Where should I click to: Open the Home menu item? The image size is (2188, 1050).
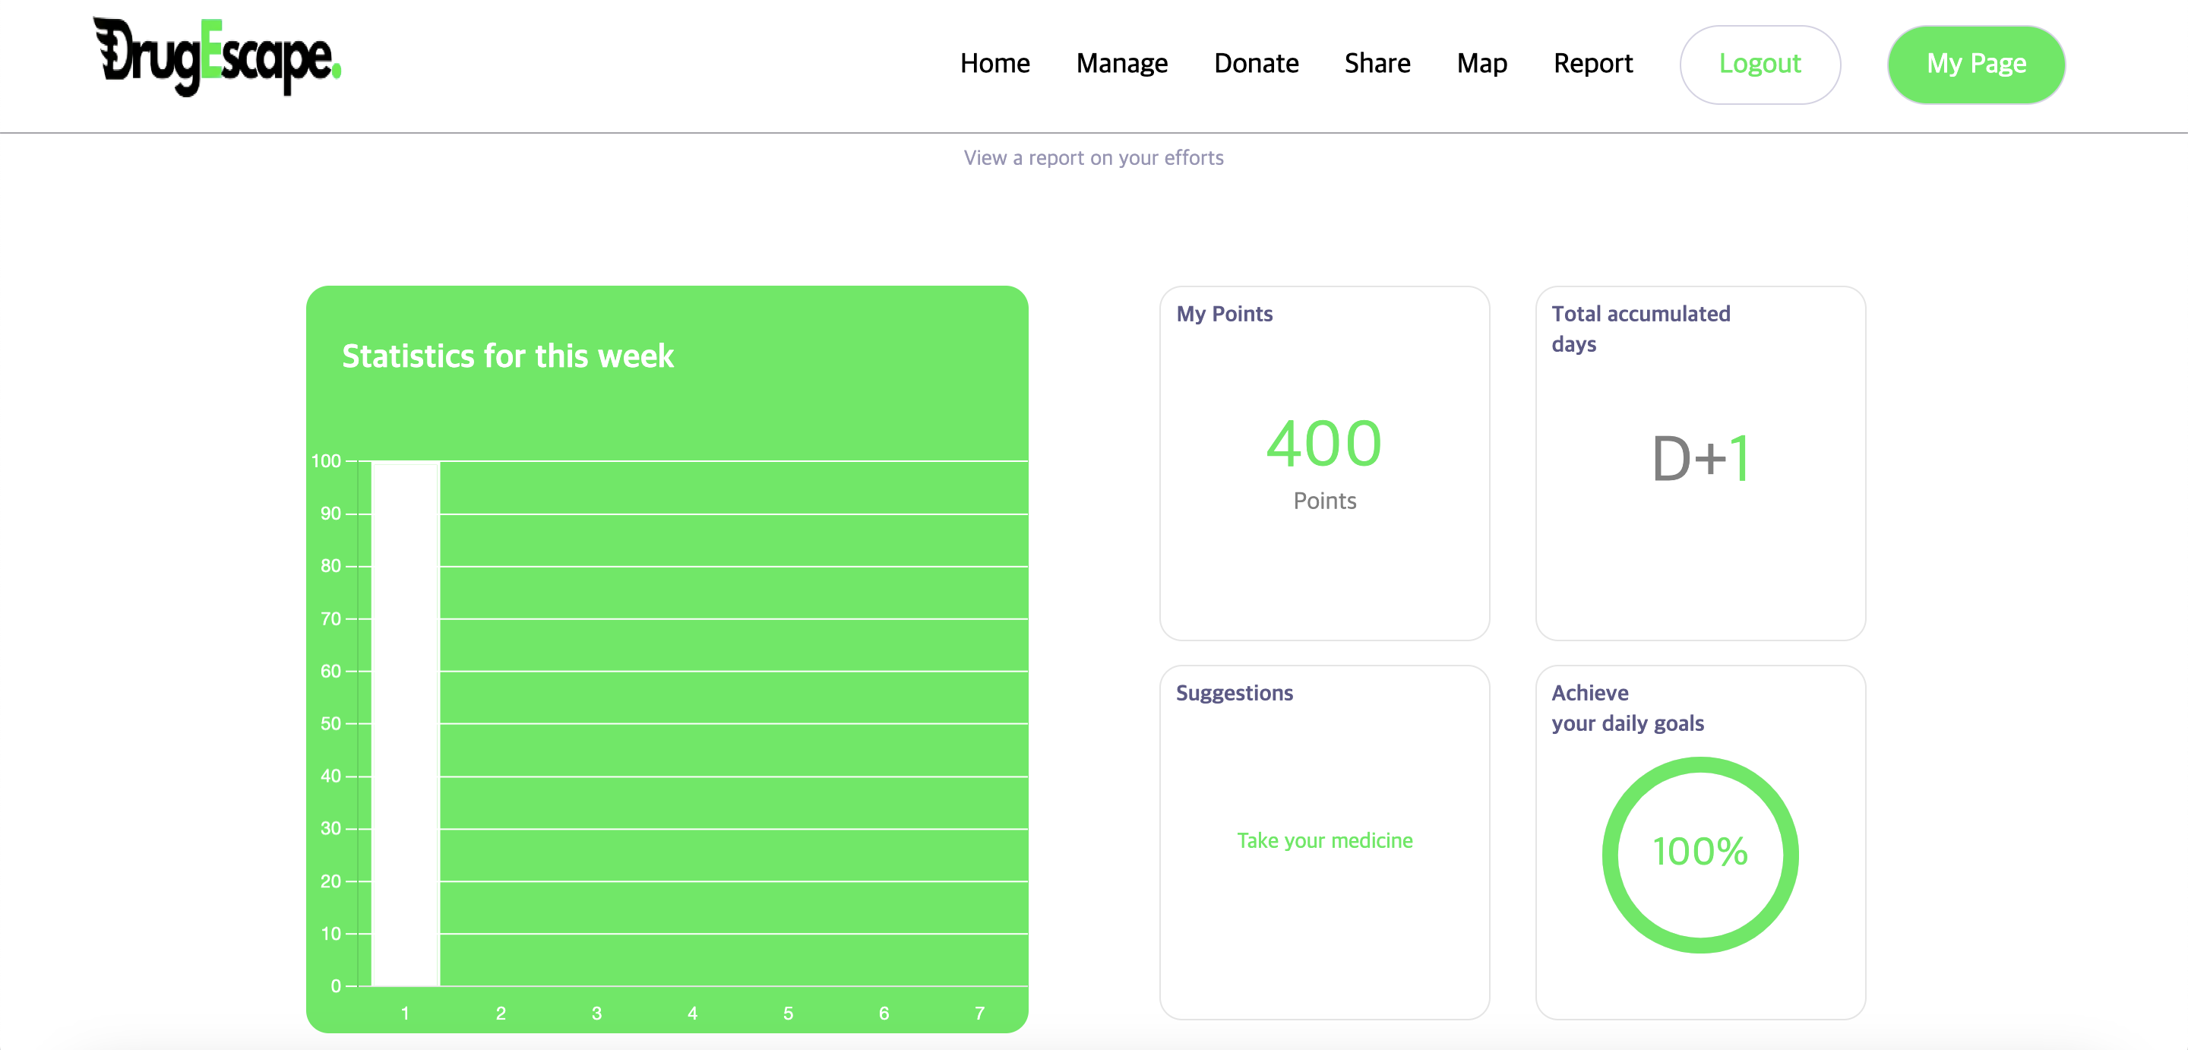click(994, 64)
